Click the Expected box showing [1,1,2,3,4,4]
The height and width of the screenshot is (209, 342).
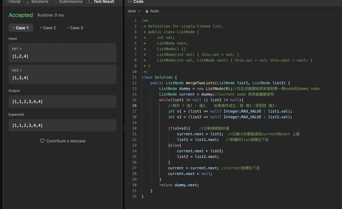coord(62,125)
